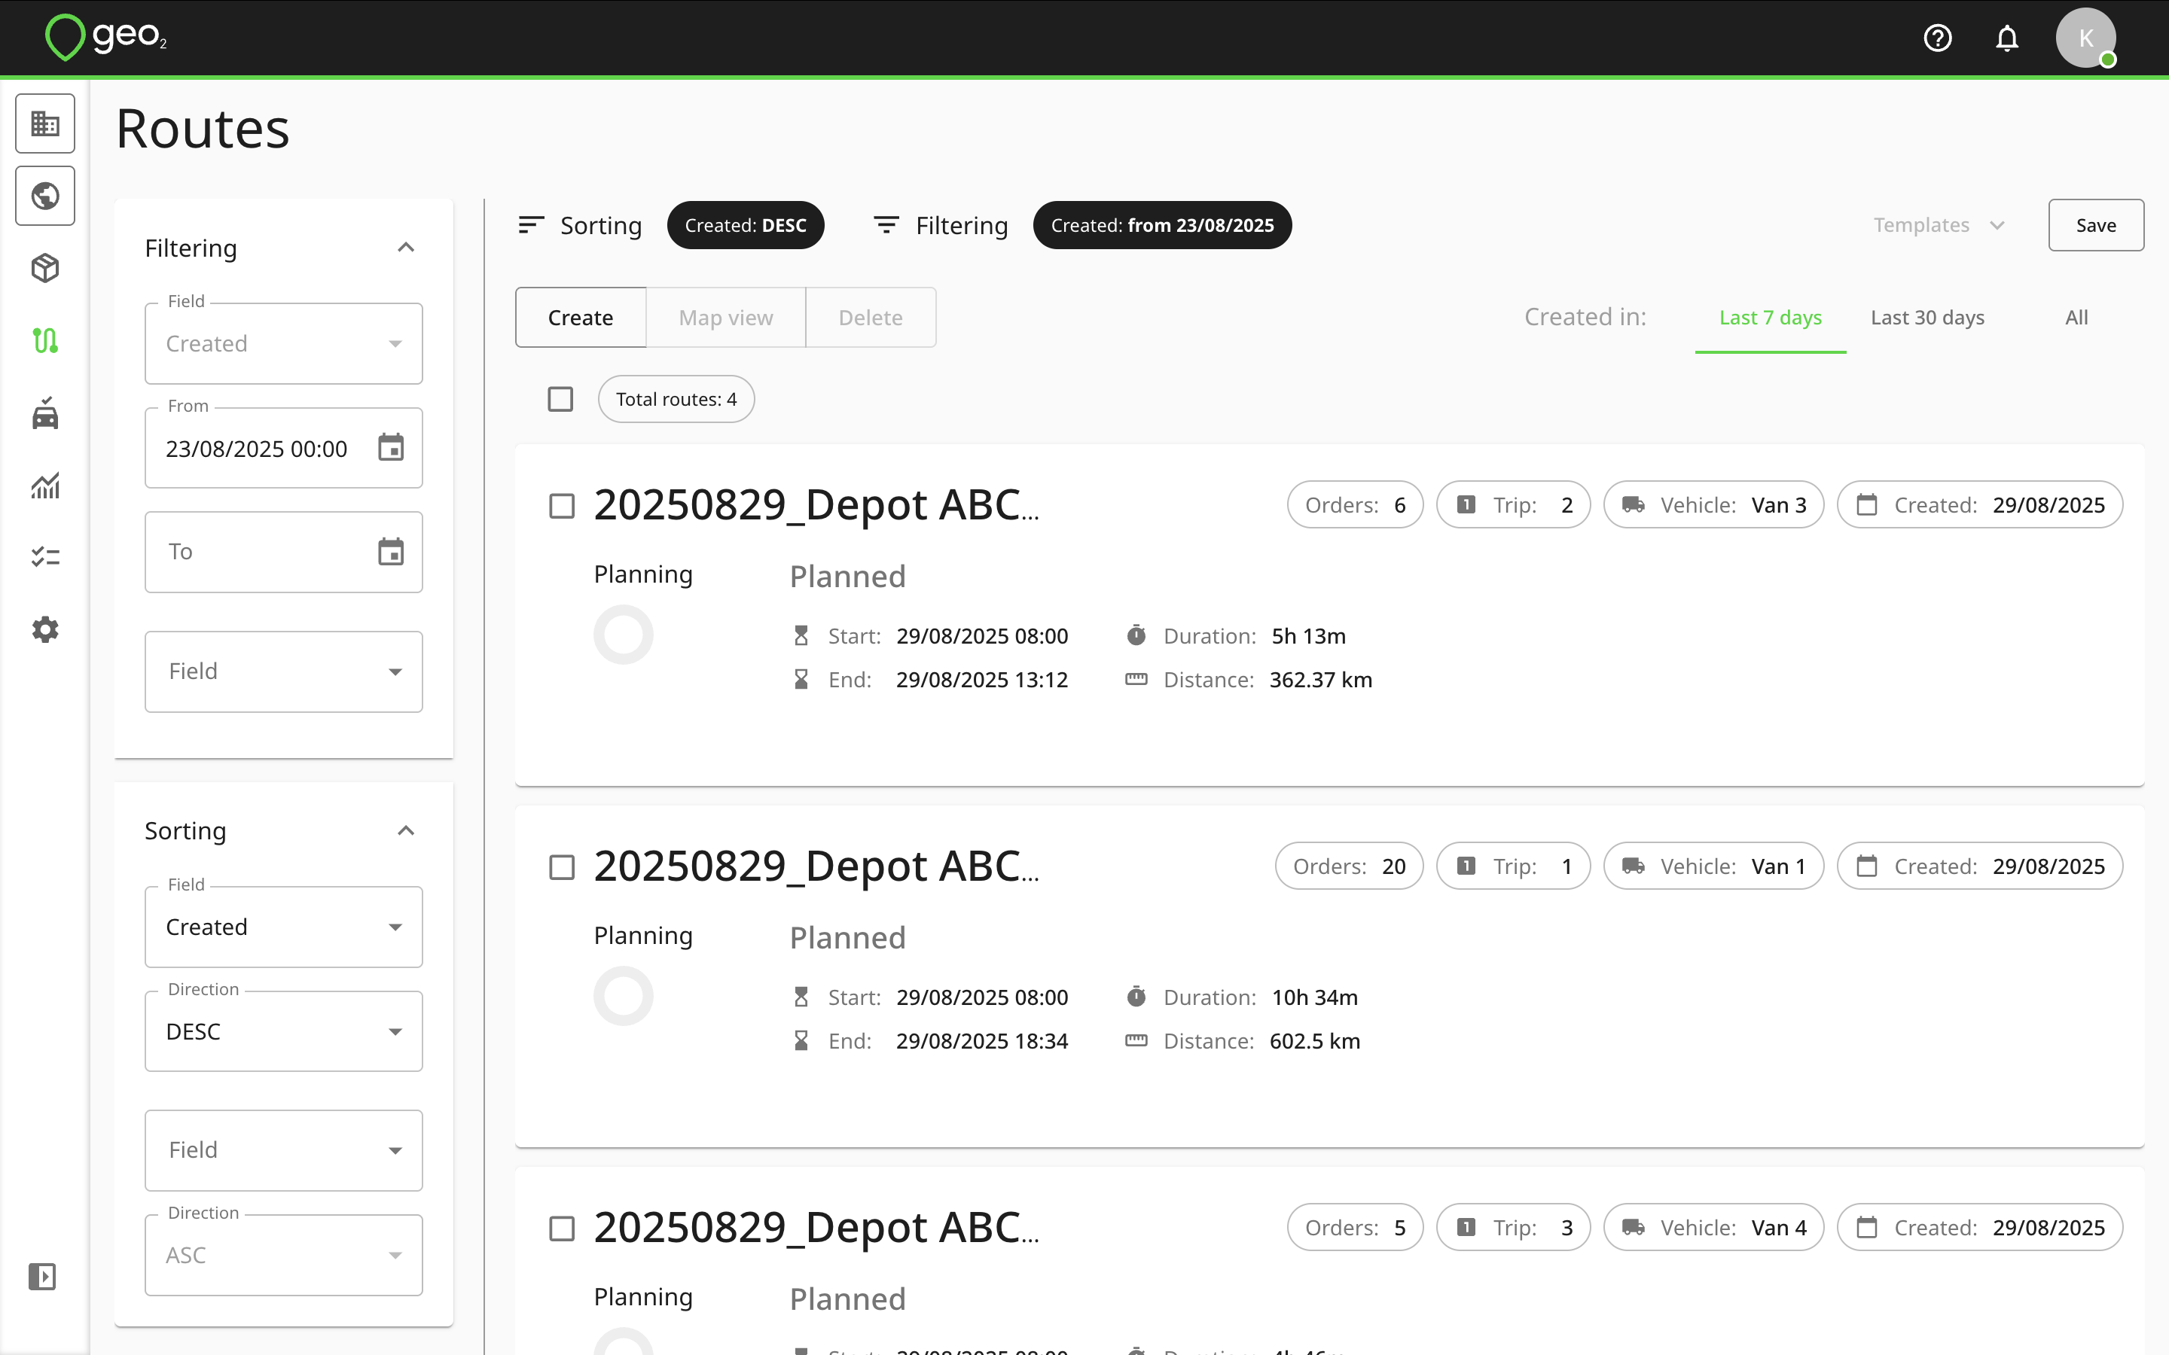Click the Delete button
Screen dimensions: 2169x1355
pos(871,317)
